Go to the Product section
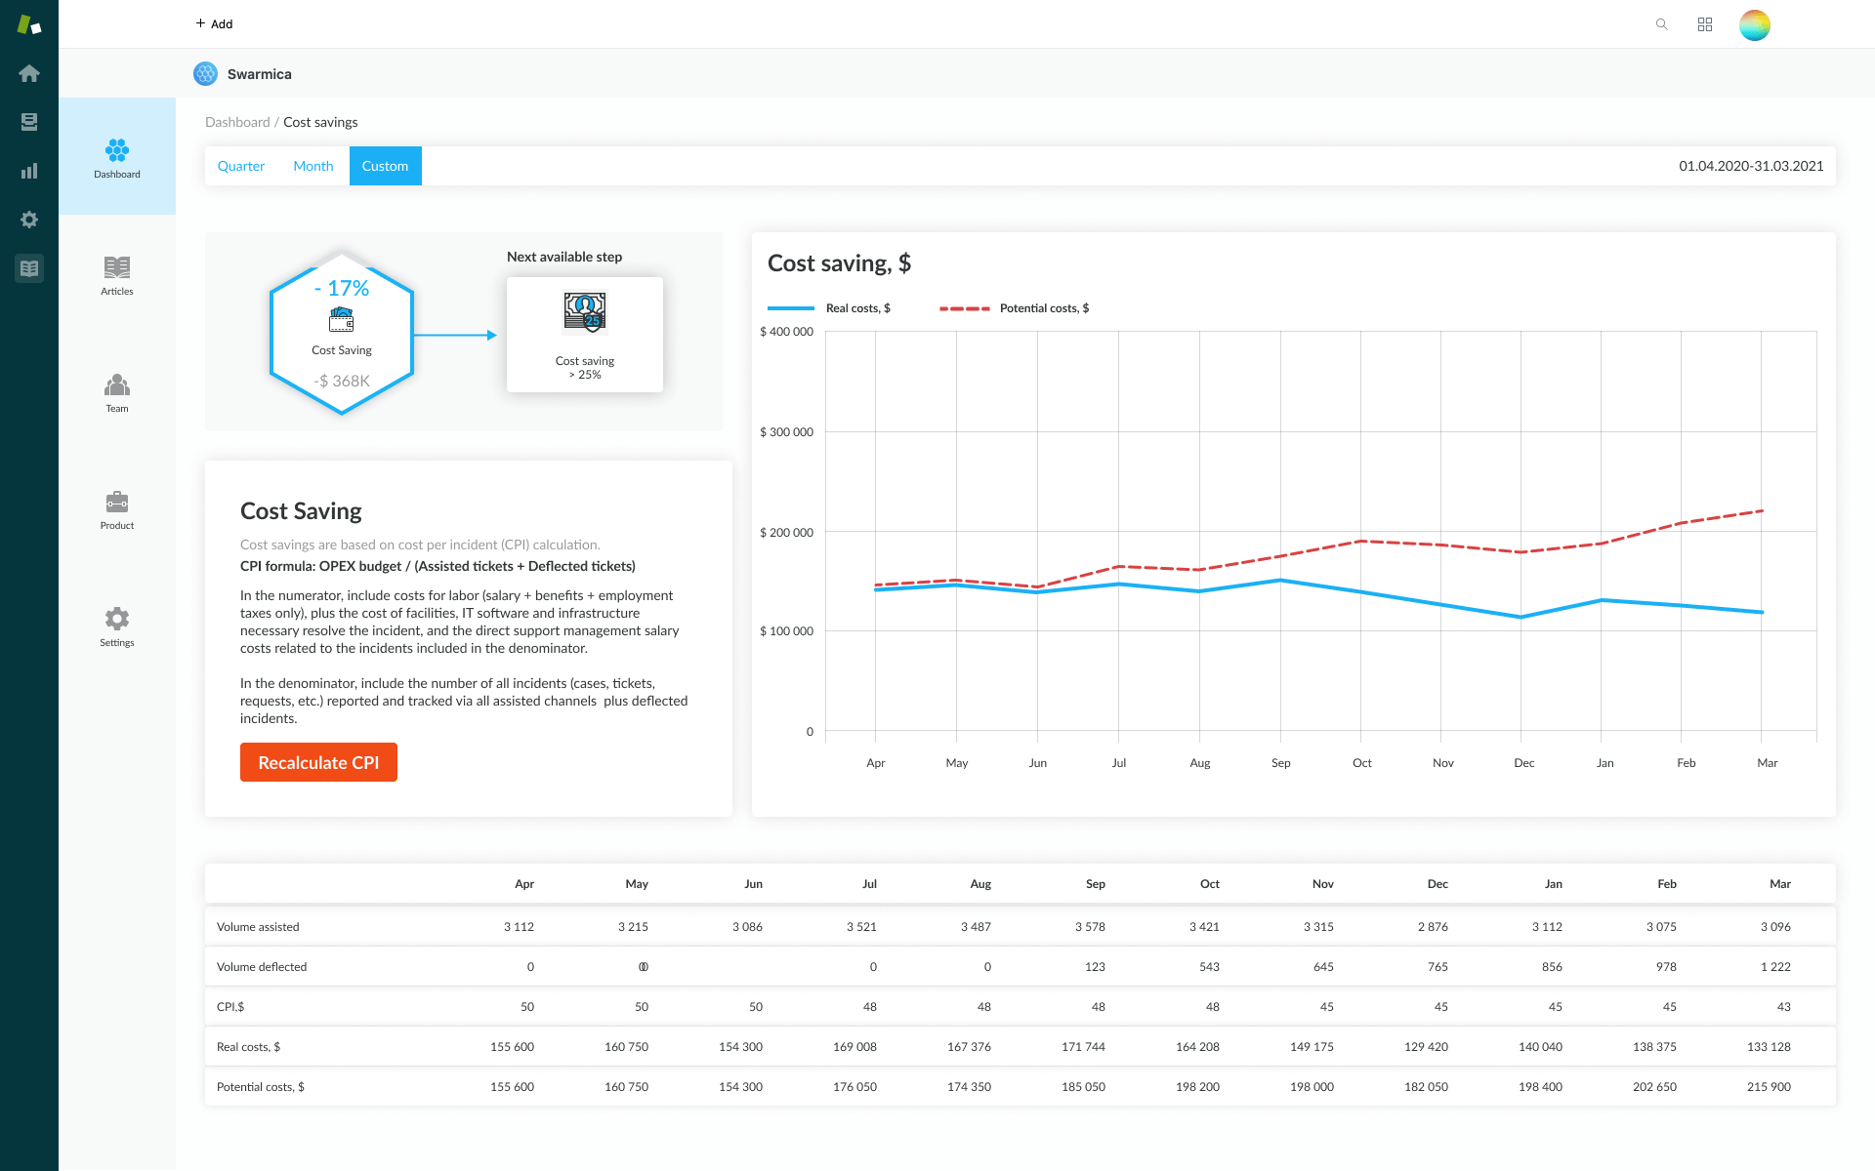The image size is (1875, 1171). (x=117, y=509)
